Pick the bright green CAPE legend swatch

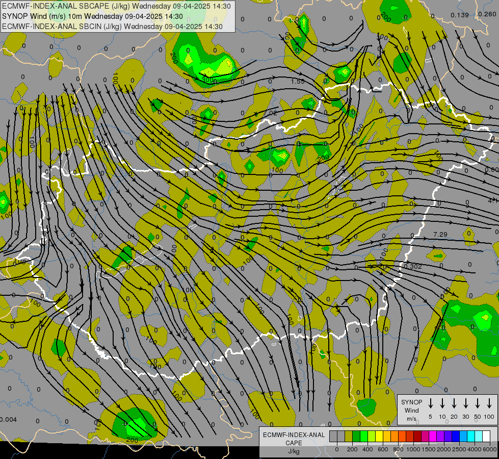point(364,436)
